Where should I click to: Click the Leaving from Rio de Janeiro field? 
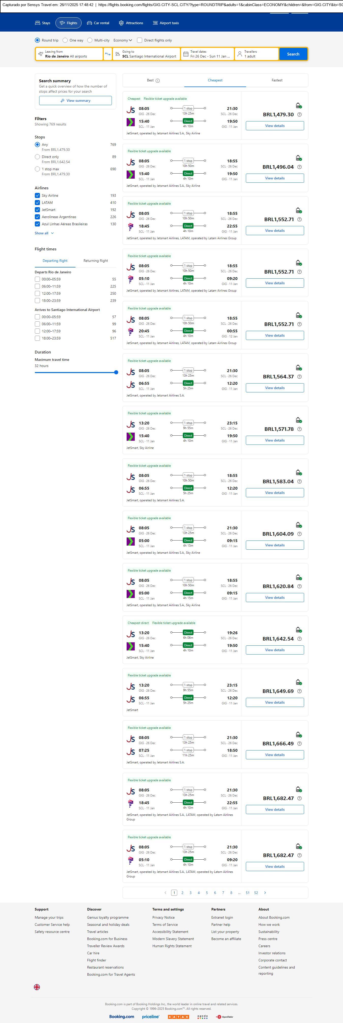tap(69, 54)
